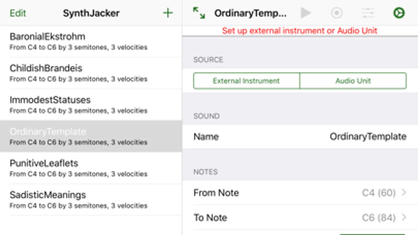Select External Instrument source segment

click(x=247, y=81)
